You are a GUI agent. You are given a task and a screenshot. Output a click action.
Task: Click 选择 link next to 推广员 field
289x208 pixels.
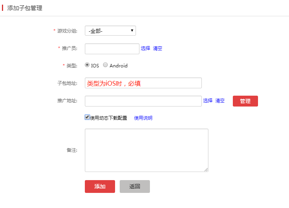tap(145, 48)
